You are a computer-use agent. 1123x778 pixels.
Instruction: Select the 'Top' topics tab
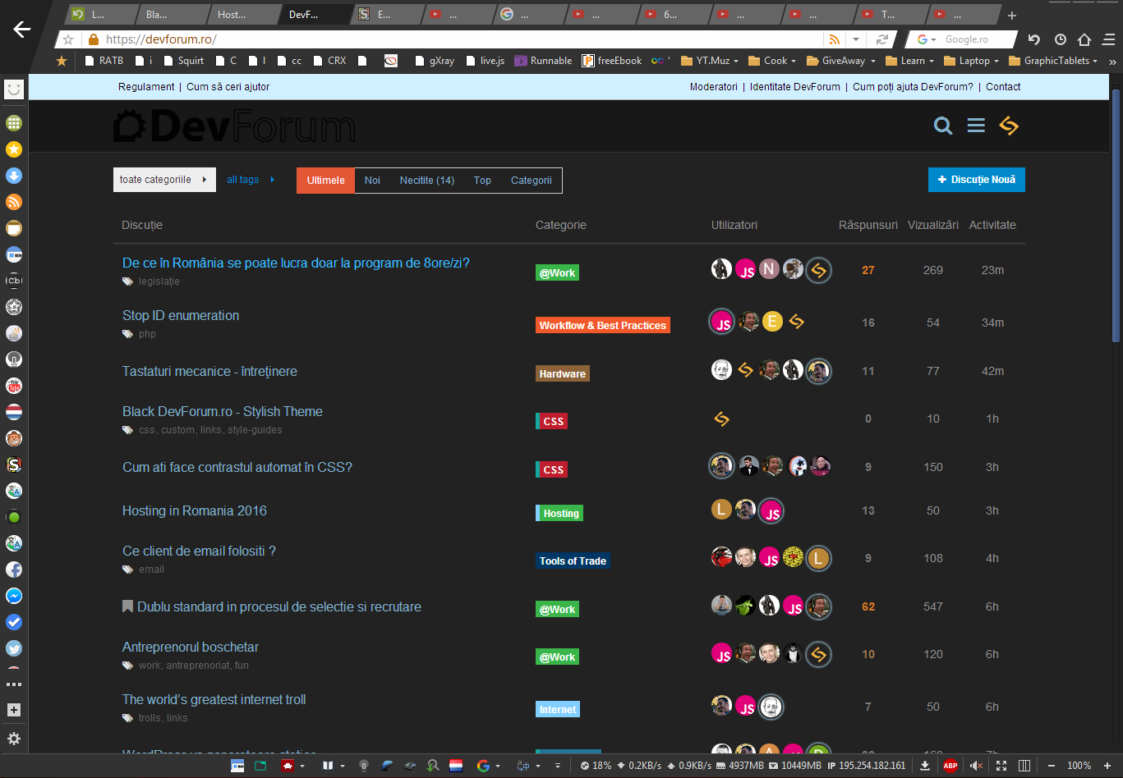point(482,180)
